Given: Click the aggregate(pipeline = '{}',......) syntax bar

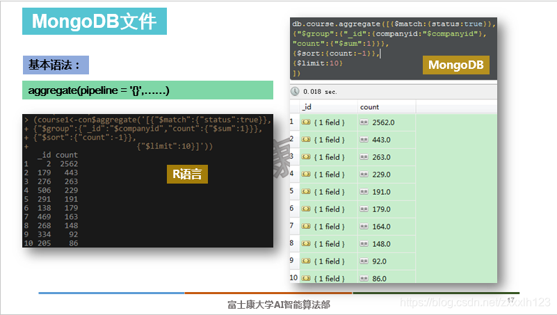Looking at the screenshot, I should [148, 90].
